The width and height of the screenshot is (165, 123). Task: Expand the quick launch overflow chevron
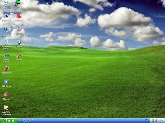pos(32,120)
